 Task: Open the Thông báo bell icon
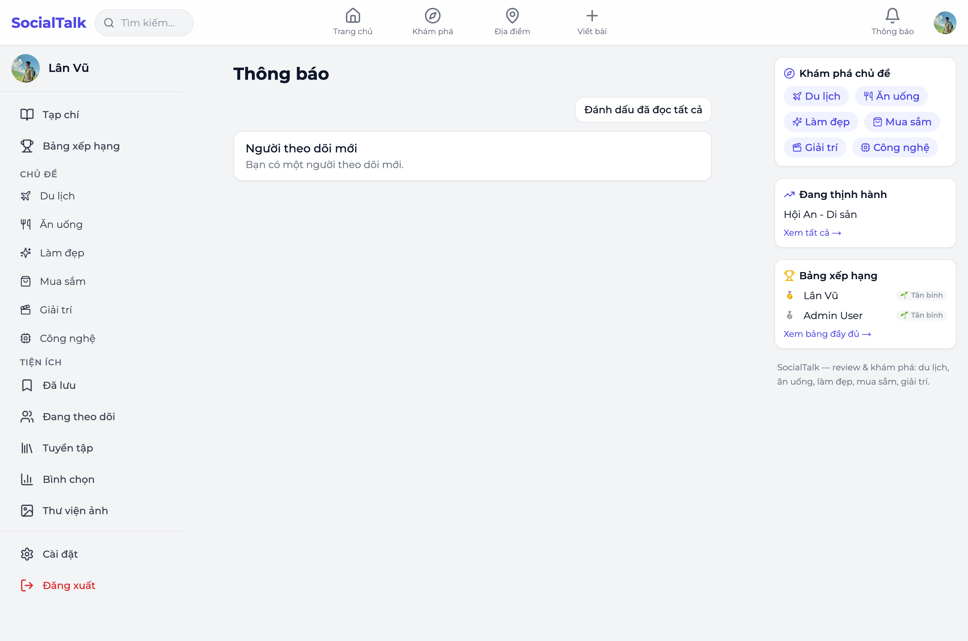(x=892, y=16)
